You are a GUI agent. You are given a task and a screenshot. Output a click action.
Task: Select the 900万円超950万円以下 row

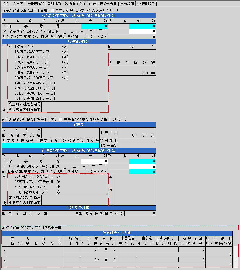(x=58, y=73)
